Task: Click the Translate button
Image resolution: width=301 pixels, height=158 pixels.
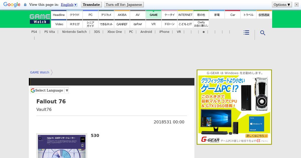Action: click(91, 5)
